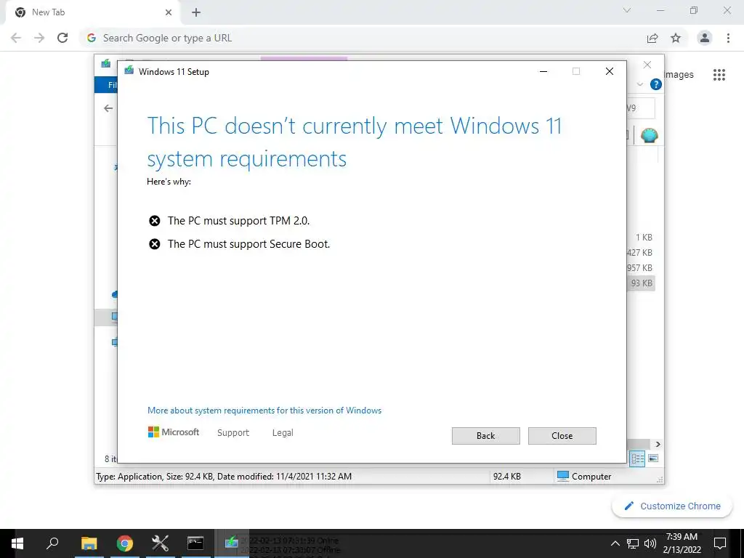Click the Windows 11 Setup title bar icon
The image size is (744, 558).
[129, 70]
